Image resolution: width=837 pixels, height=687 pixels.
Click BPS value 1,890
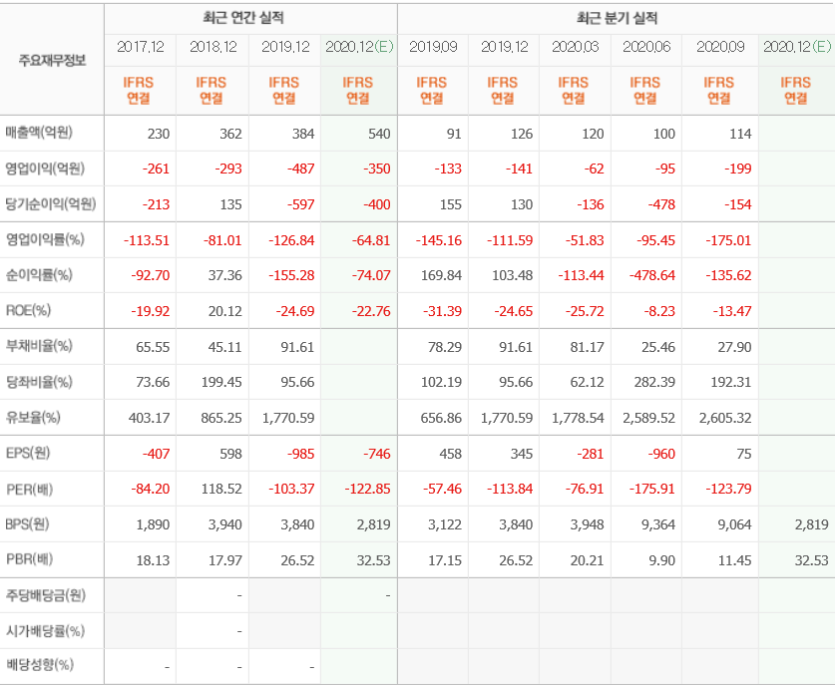153,524
